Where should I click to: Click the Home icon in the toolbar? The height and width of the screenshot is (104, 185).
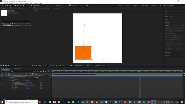pyautogui.click(x=2, y=5)
